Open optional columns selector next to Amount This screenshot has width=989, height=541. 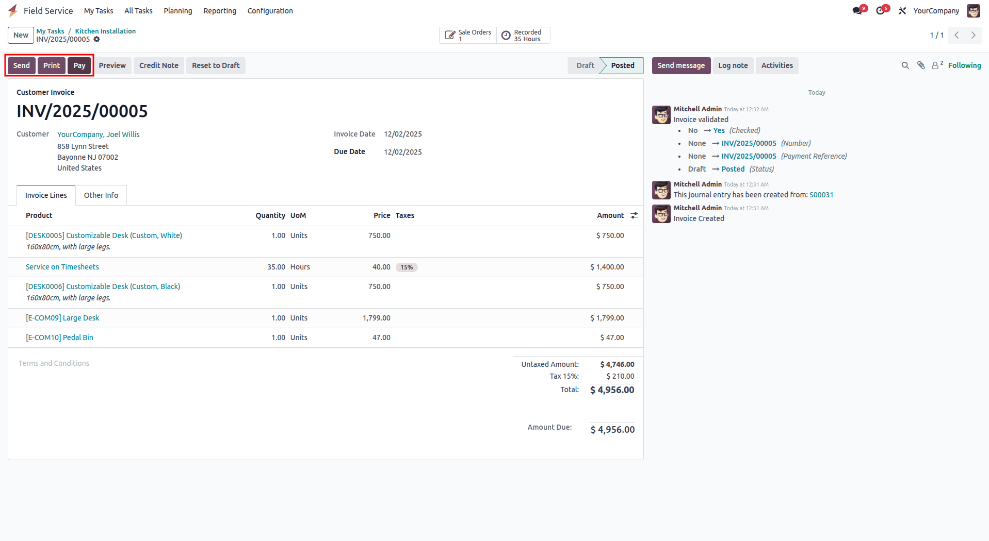point(634,215)
